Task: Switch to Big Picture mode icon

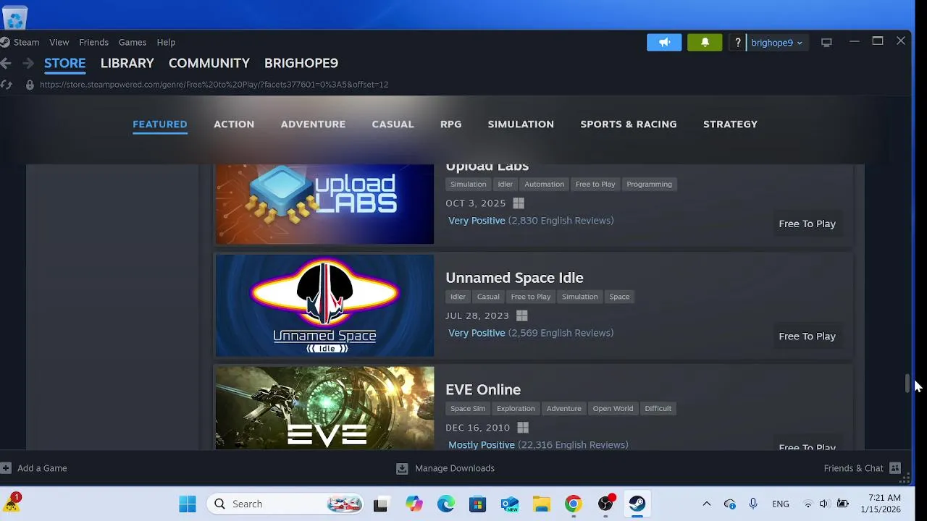Action: click(826, 43)
